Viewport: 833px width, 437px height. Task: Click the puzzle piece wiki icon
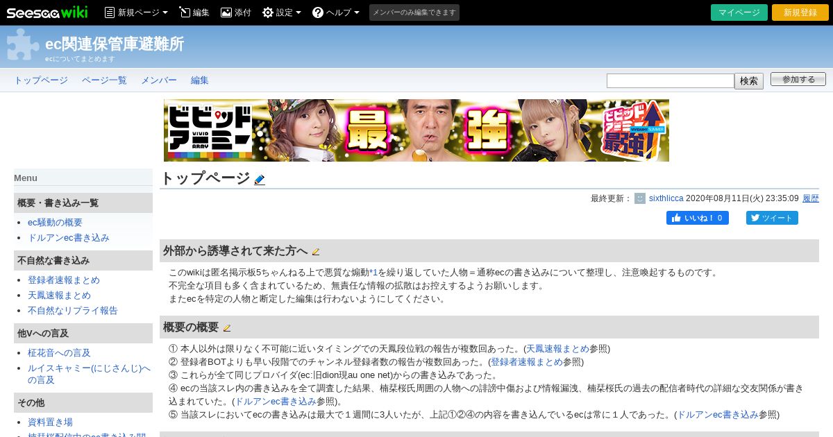[23, 45]
